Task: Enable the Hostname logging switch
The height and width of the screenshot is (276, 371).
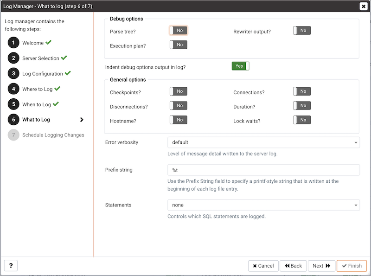Action: (179, 120)
